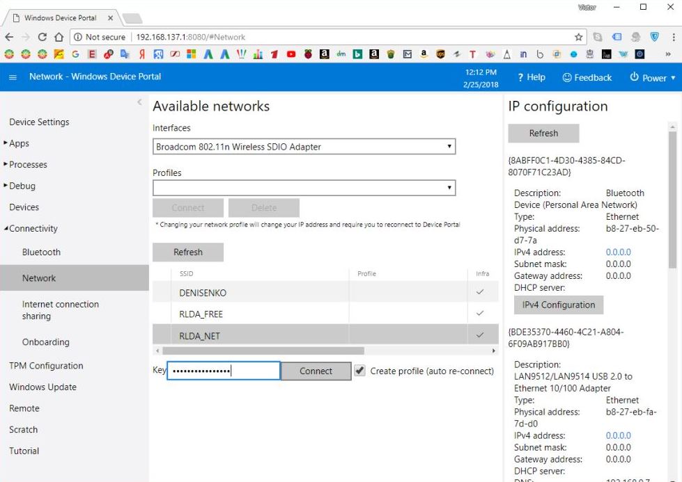The width and height of the screenshot is (682, 482).
Task: Open the Devices page
Action: pyautogui.click(x=24, y=207)
